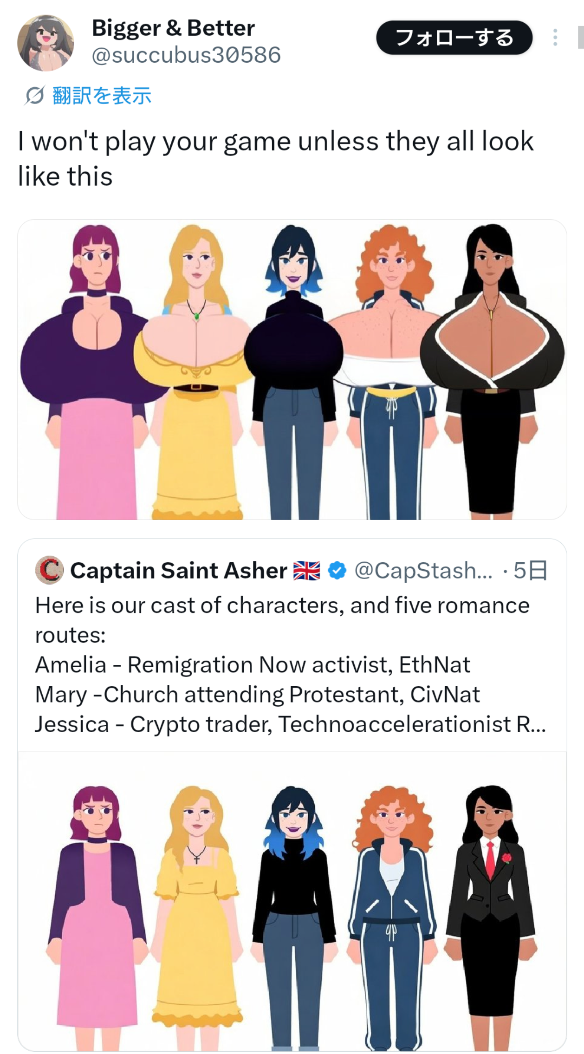Image resolution: width=584 pixels, height=1054 pixels.
Task: Click the blue verified badge
Action: (337, 570)
